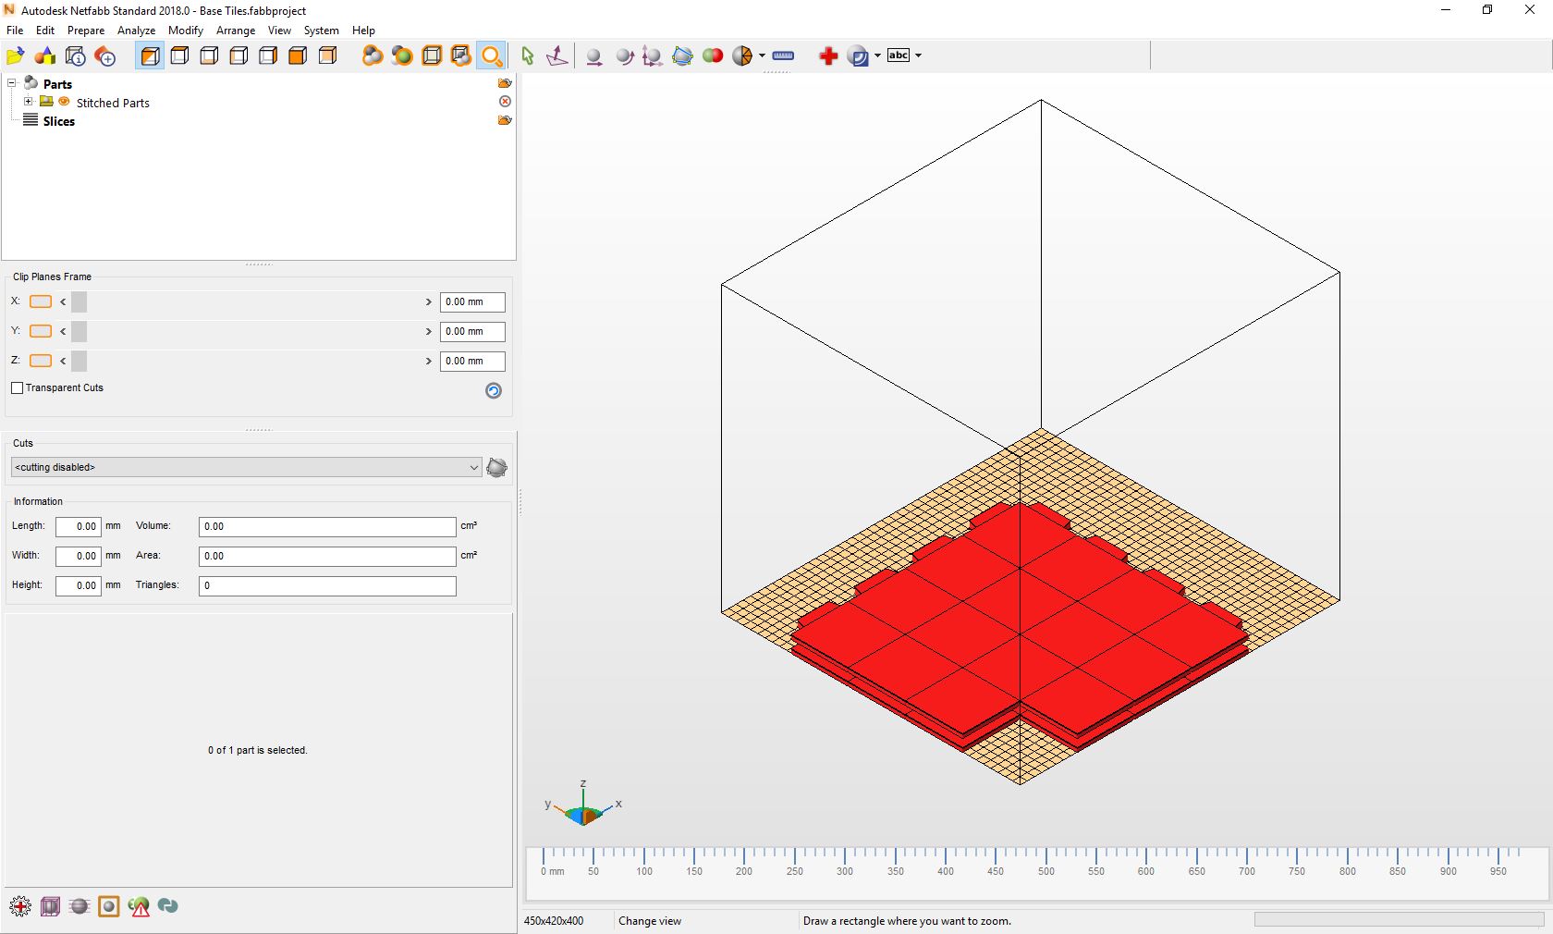The width and height of the screenshot is (1553, 934).
Task: Select the standard arrow selection tool
Action: tap(527, 56)
